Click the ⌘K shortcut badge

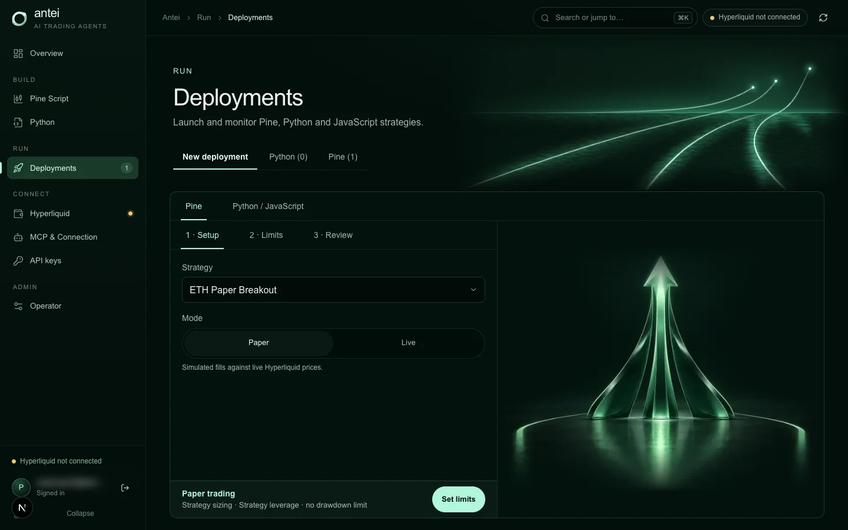click(x=683, y=18)
